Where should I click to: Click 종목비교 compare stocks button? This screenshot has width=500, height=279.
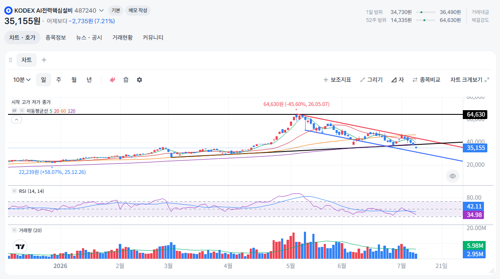coord(426,80)
